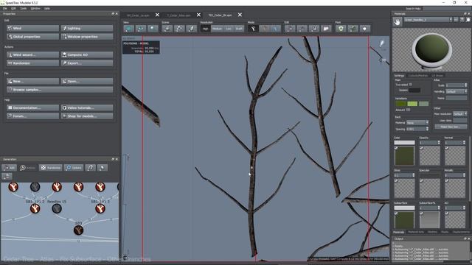
Task: Click the light green variation swatch
Action: 412,104
